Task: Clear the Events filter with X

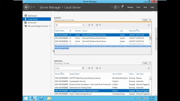Action: pyautogui.click(x=83, y=25)
